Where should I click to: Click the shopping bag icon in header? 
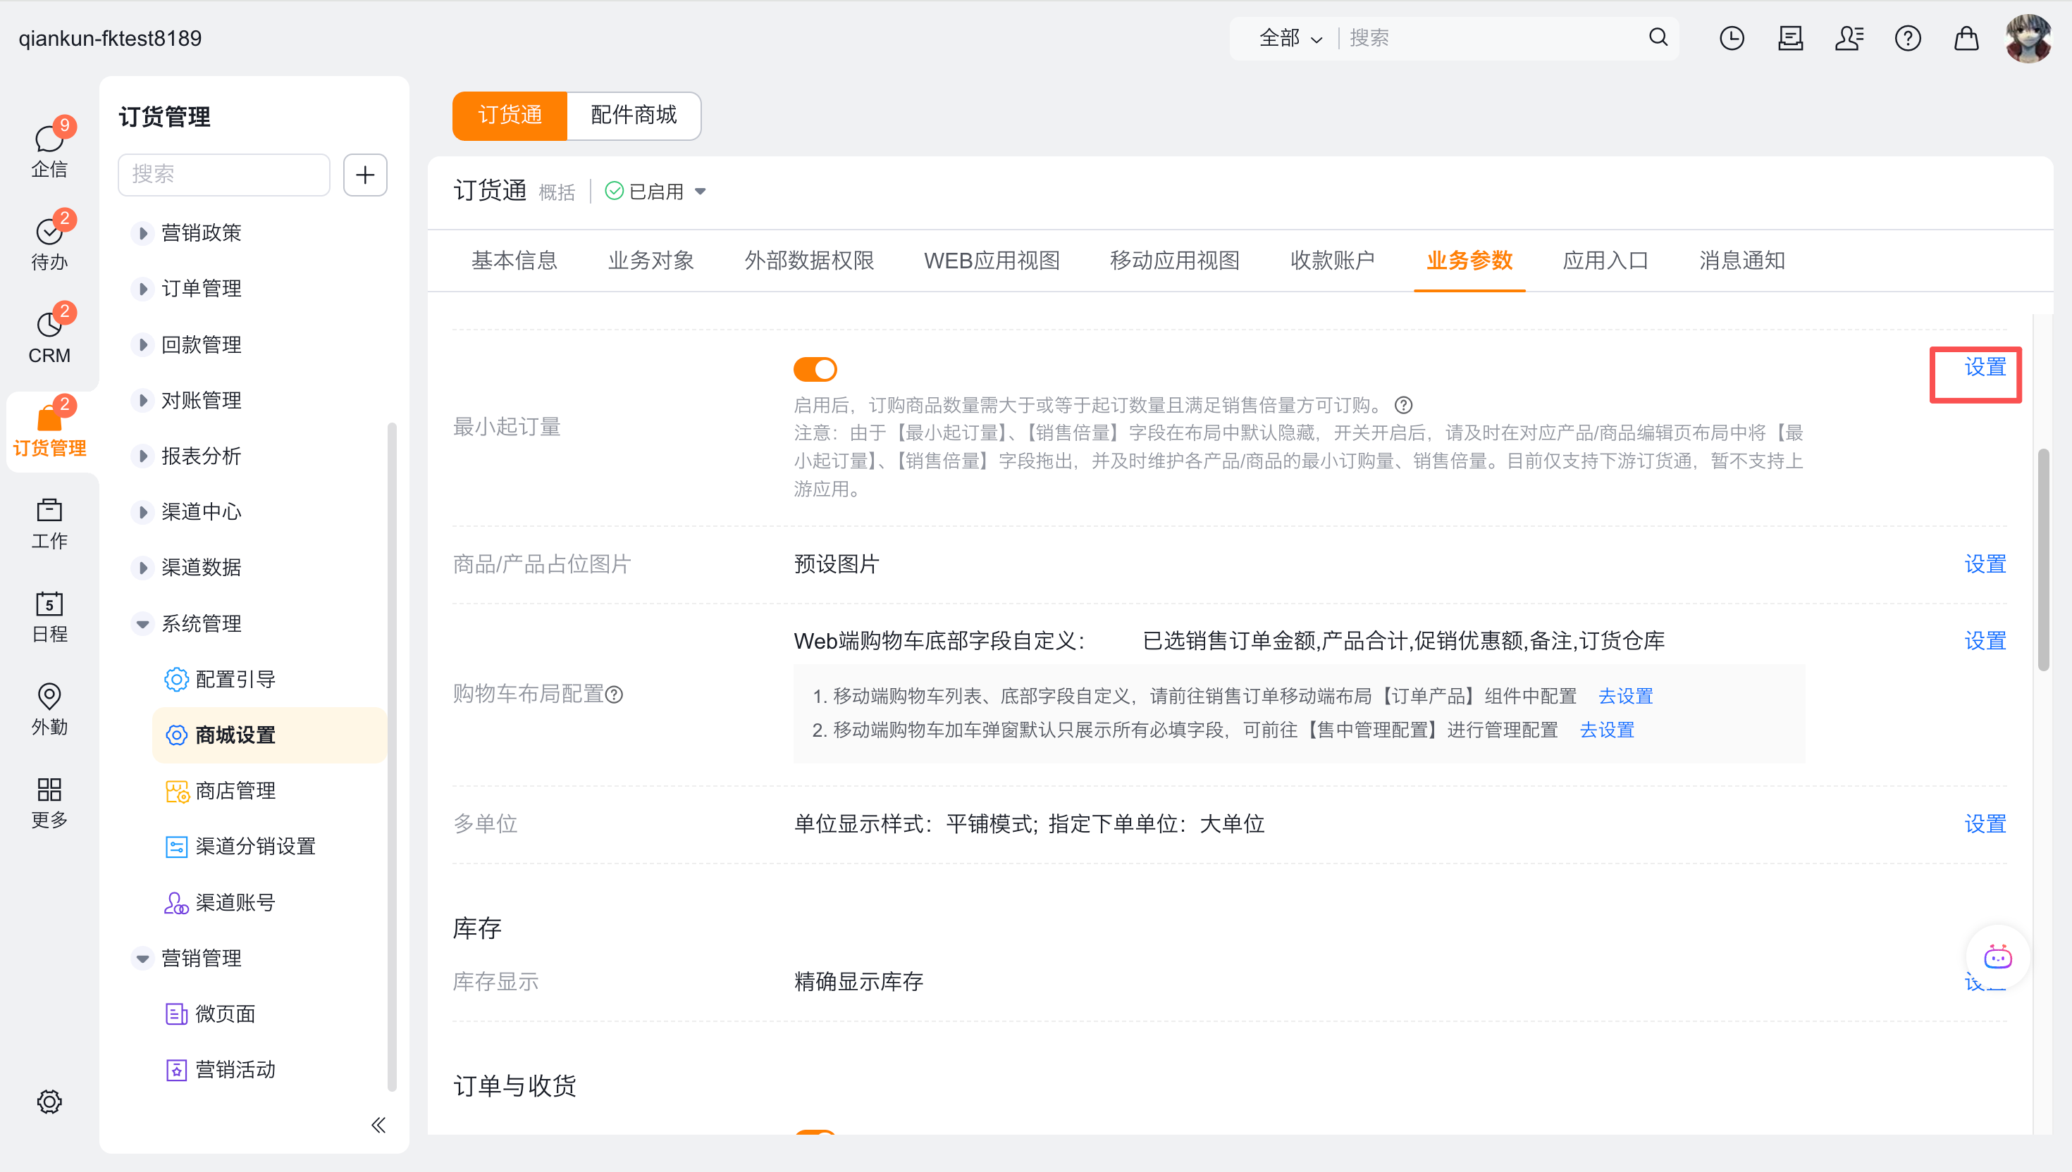(x=1966, y=38)
